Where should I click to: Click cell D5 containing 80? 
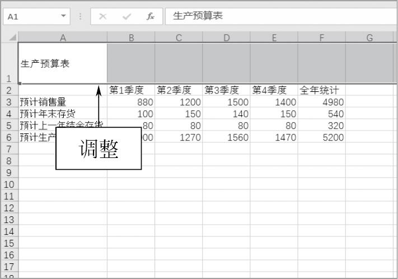point(226,125)
